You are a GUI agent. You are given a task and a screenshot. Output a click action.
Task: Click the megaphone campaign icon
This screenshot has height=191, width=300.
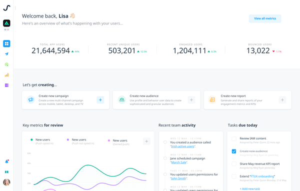[31, 99]
